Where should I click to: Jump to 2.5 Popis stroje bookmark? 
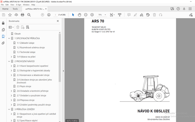point(24,86)
